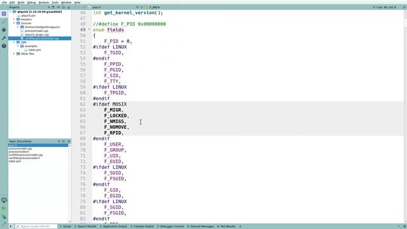The width and height of the screenshot is (407, 229).
Task: Expand the Other files folder
Action: point(14,53)
